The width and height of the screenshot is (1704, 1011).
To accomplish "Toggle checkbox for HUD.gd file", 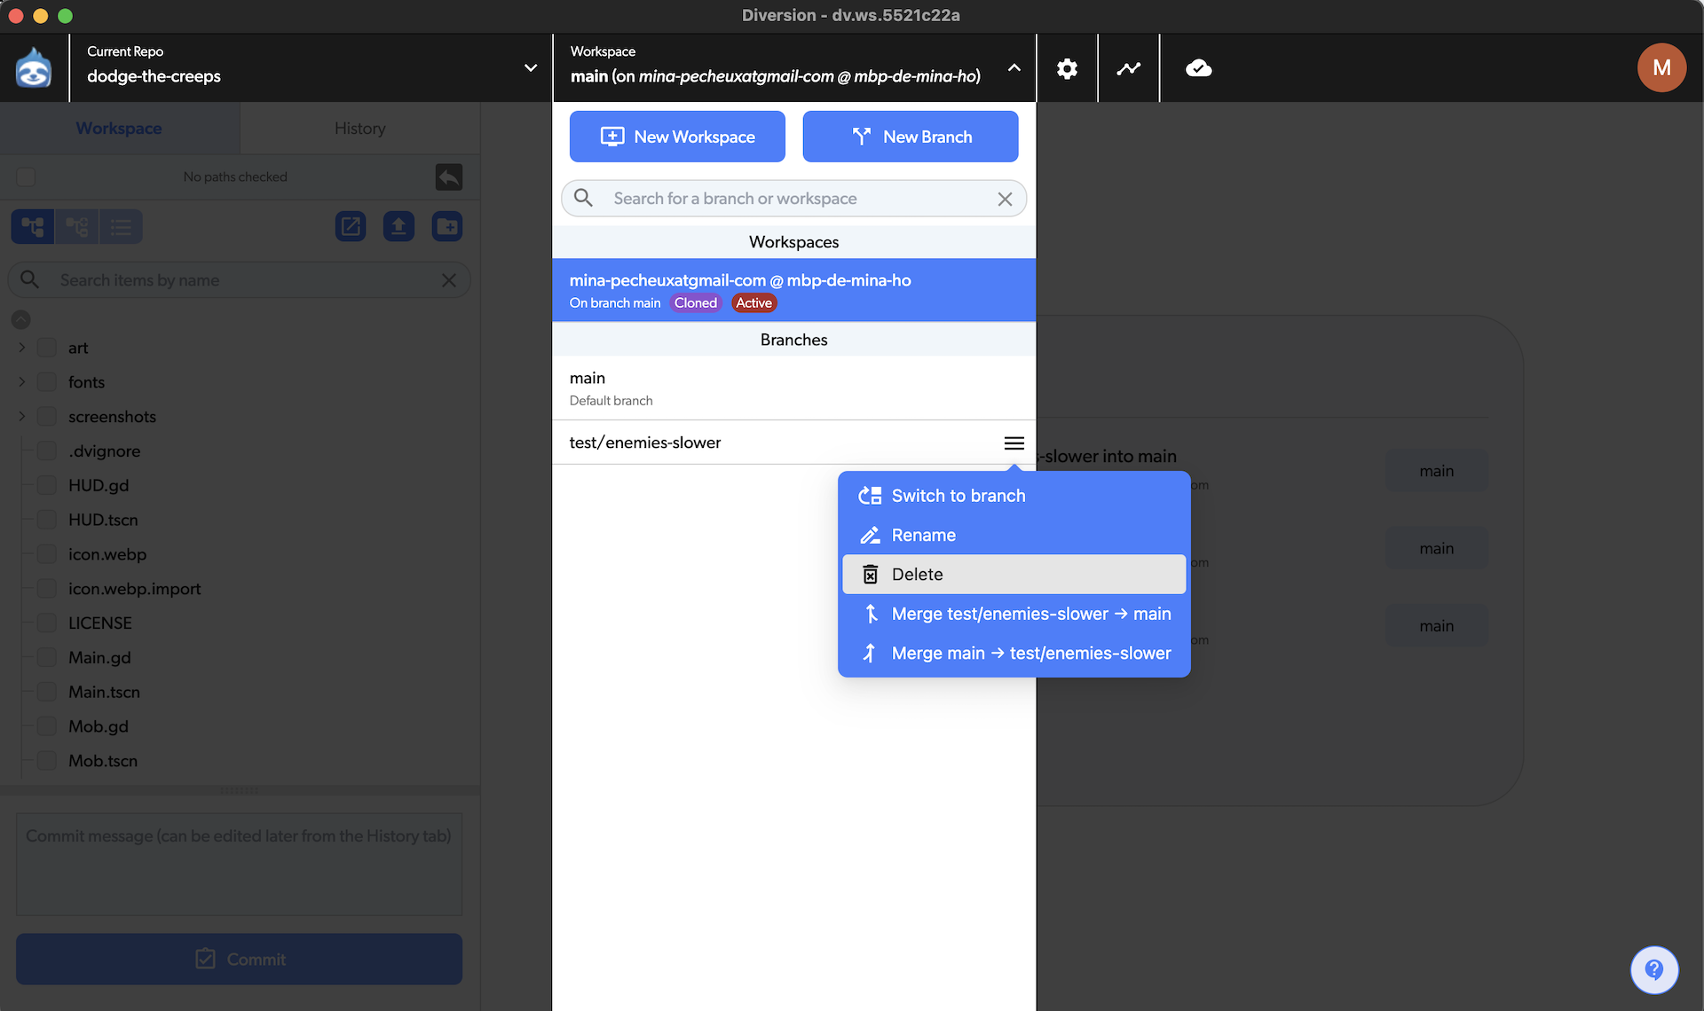I will [x=47, y=485].
